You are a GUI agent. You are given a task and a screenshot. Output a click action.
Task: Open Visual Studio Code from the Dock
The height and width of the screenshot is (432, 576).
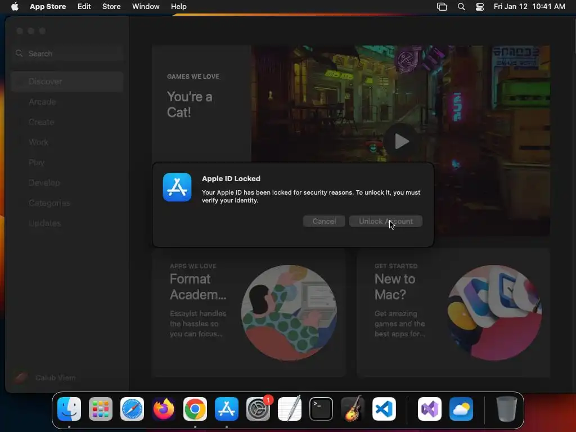click(x=384, y=409)
